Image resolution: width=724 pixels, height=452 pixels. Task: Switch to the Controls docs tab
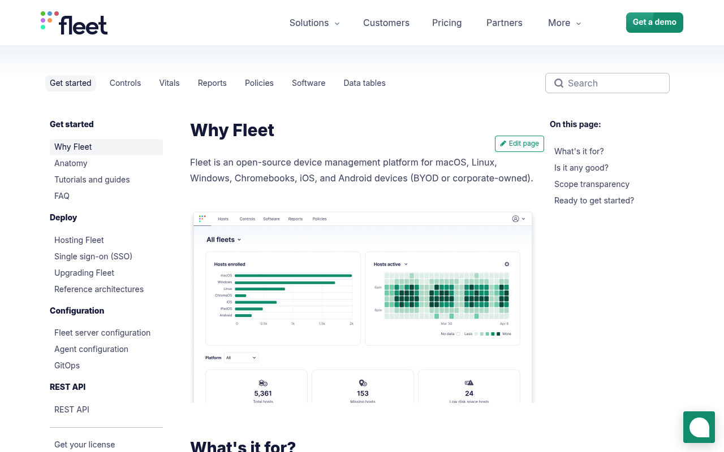125,83
